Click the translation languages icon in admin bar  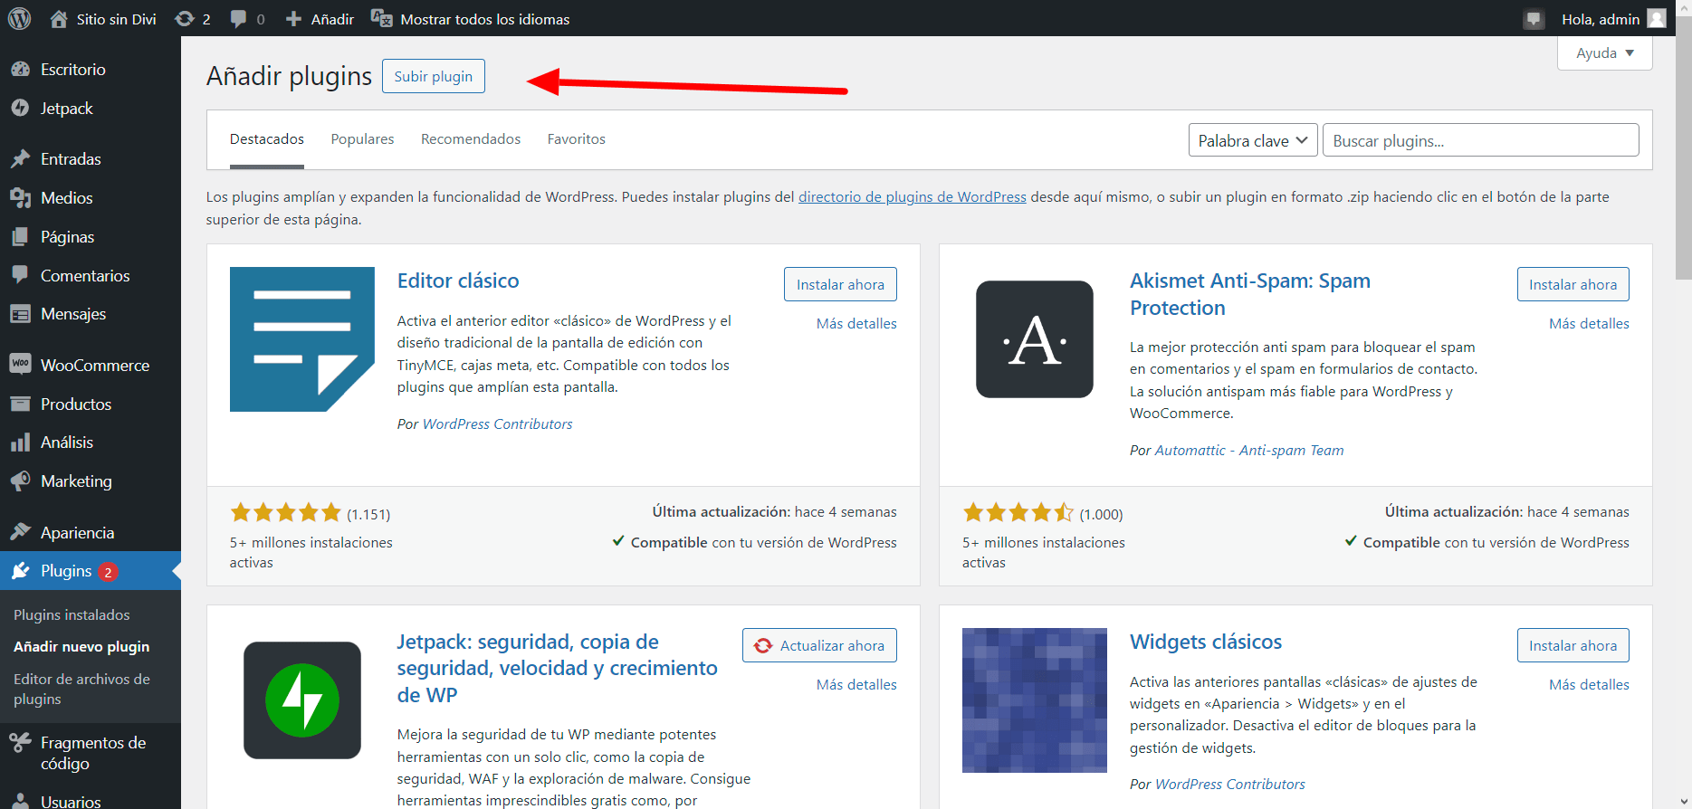click(381, 19)
